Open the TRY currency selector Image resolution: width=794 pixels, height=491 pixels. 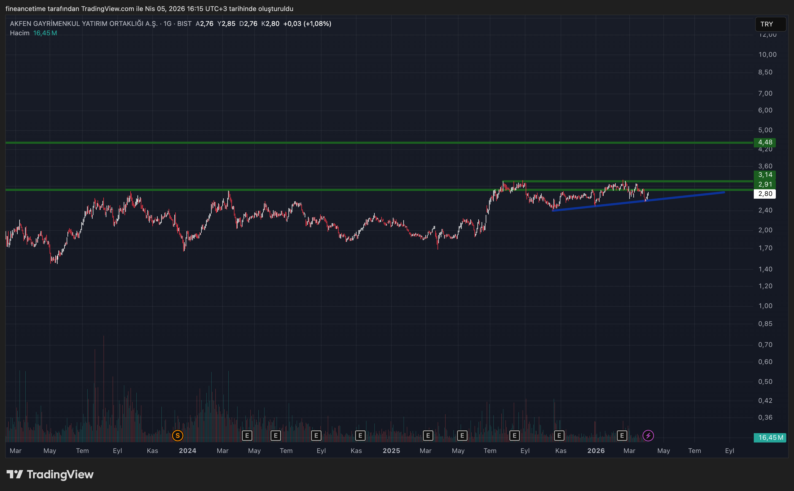pyautogui.click(x=770, y=24)
